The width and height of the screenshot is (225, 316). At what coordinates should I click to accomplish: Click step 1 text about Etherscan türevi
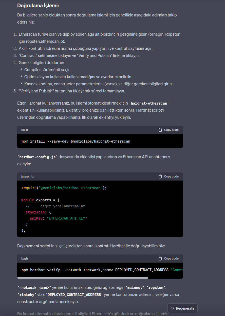[x=100, y=38]
